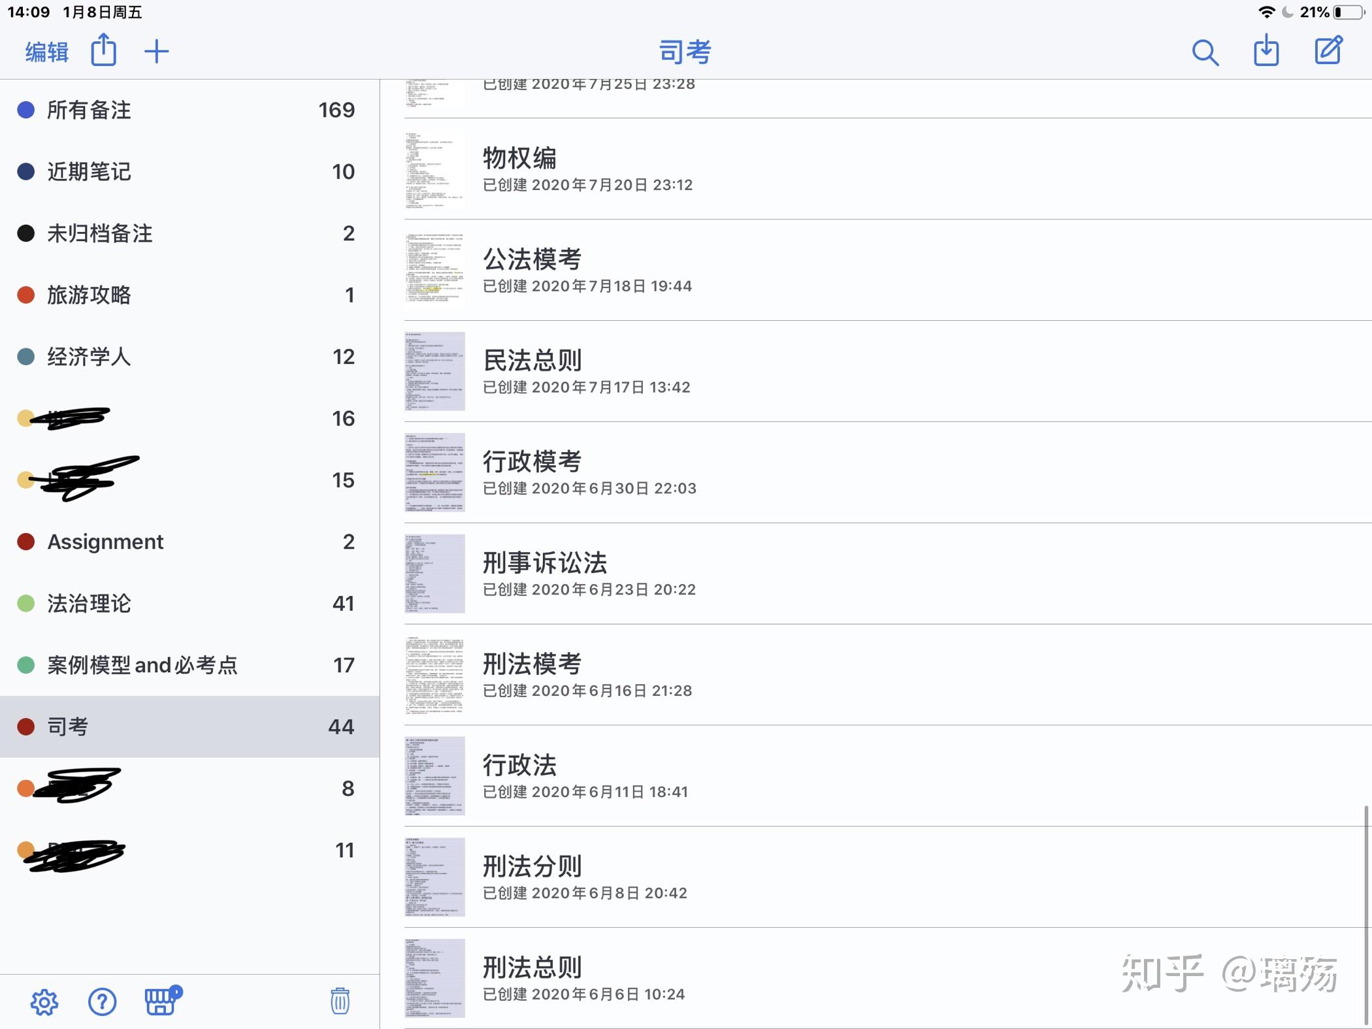Open 经济学人 folder

(189, 357)
